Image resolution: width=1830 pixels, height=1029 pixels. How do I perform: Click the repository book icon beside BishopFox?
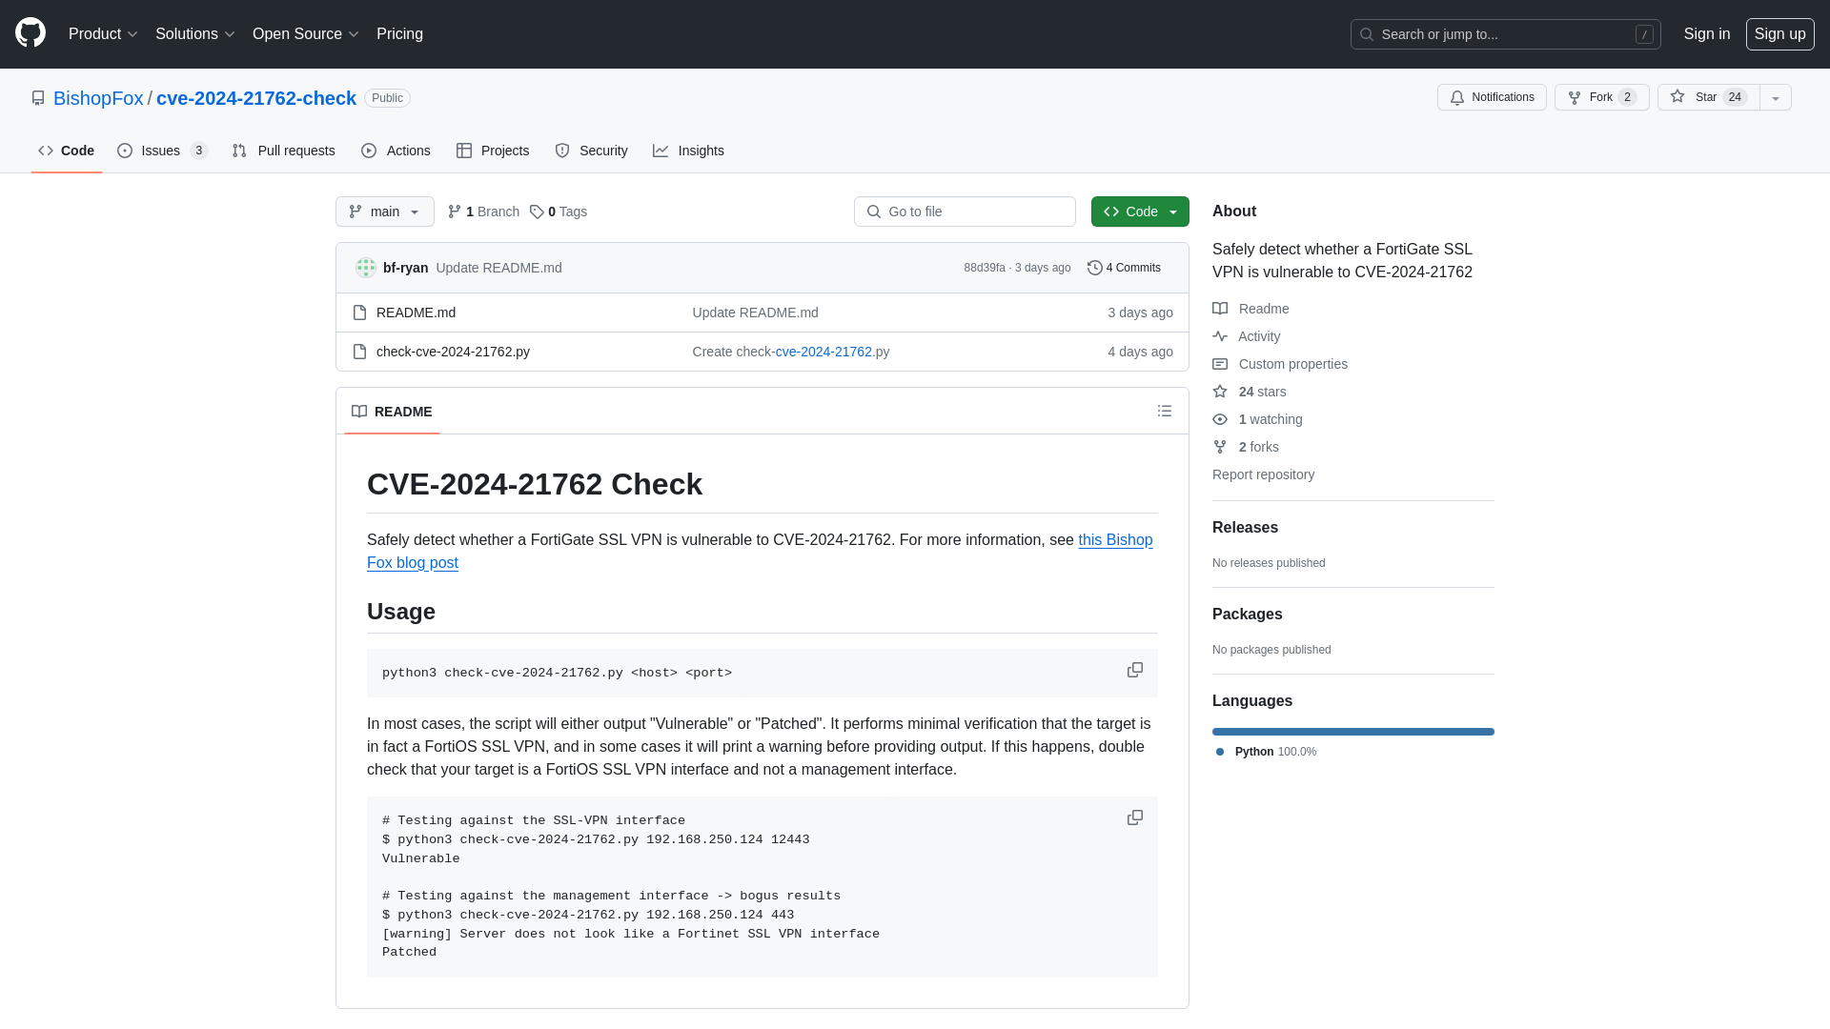point(38,98)
